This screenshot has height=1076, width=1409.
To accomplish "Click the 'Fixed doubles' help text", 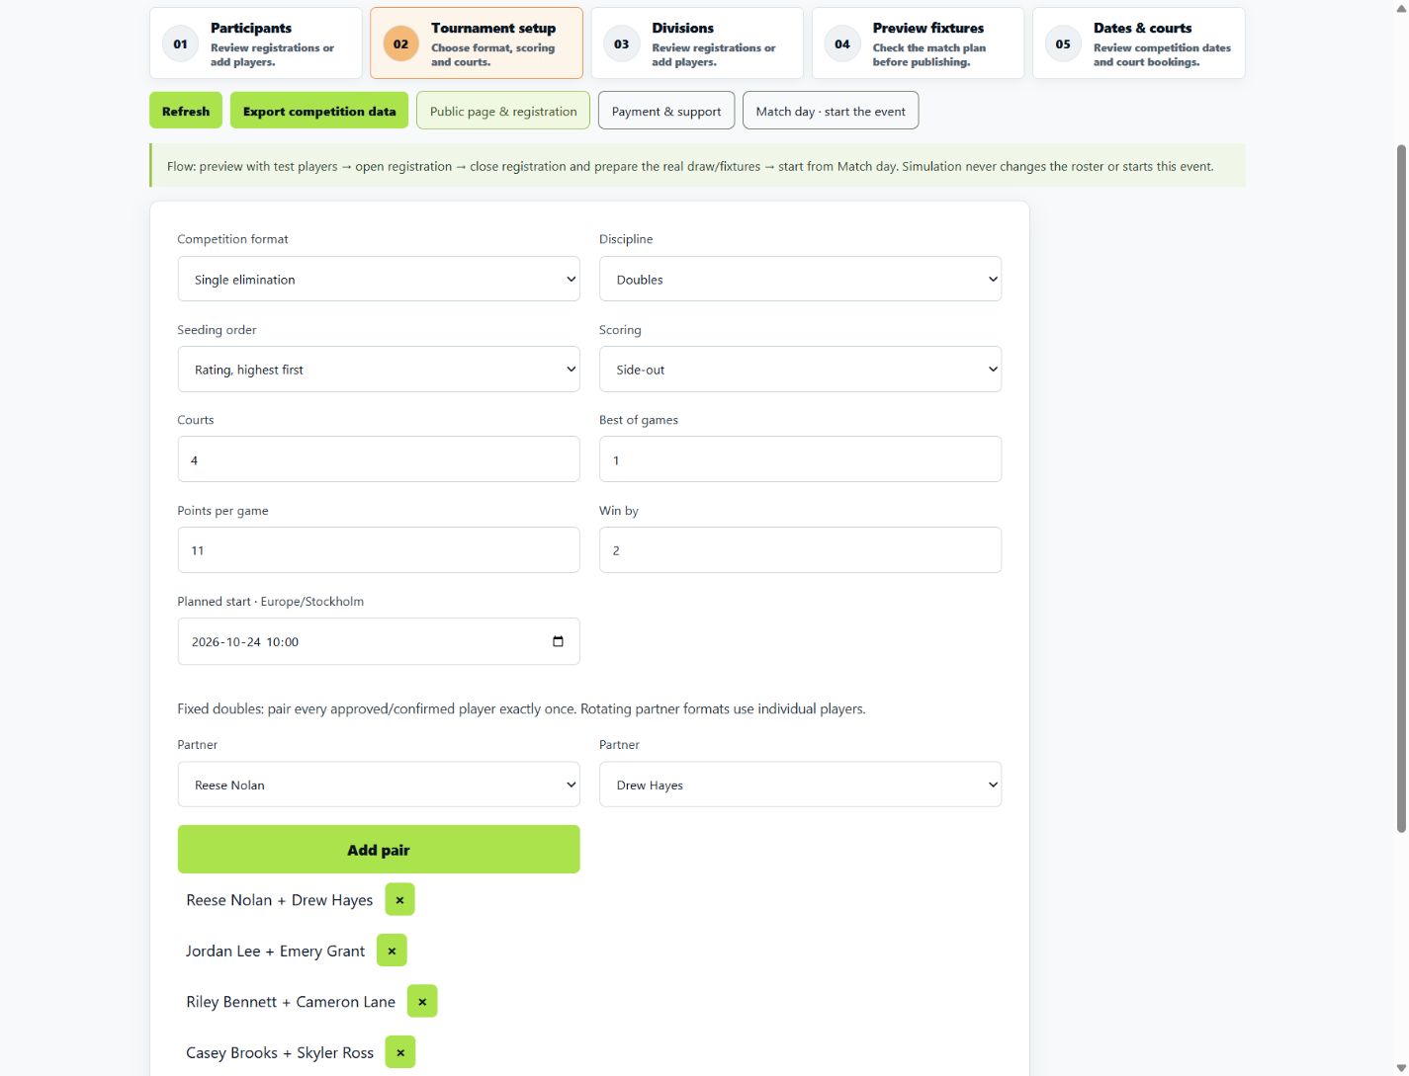I will tap(521, 709).
